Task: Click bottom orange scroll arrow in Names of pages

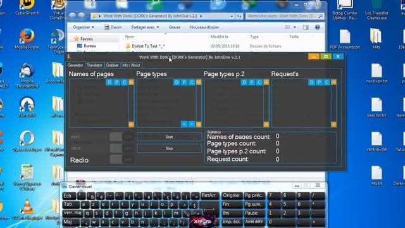Action: [131, 124]
